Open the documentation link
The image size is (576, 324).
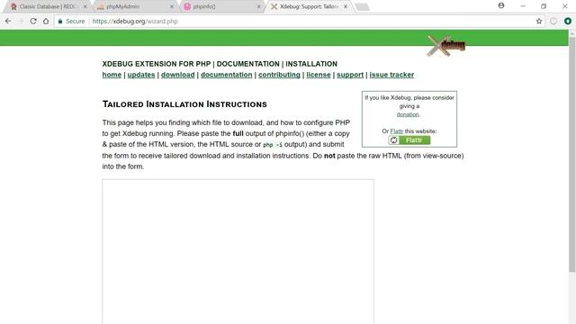click(226, 75)
